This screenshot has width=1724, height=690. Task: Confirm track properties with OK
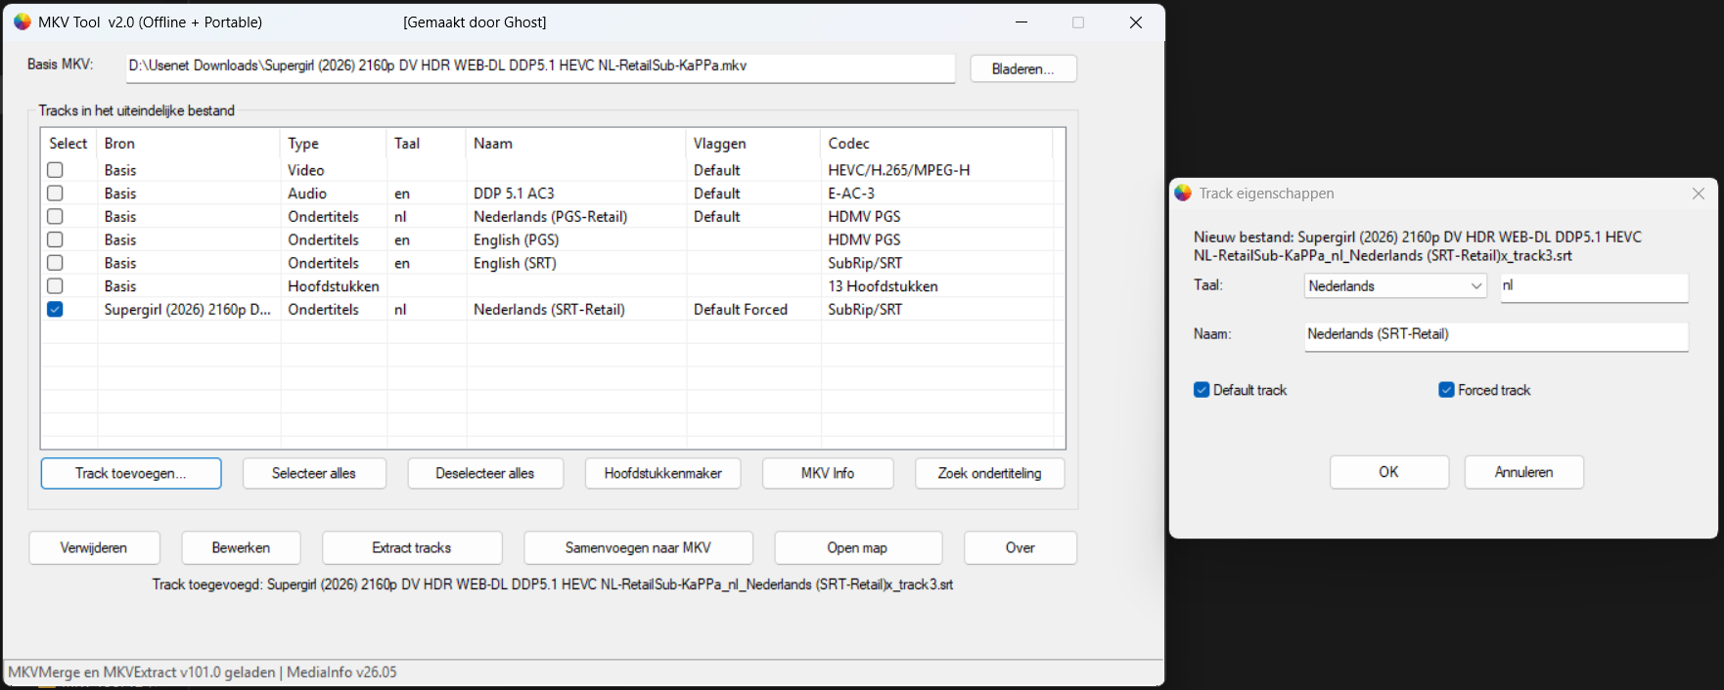click(1388, 472)
